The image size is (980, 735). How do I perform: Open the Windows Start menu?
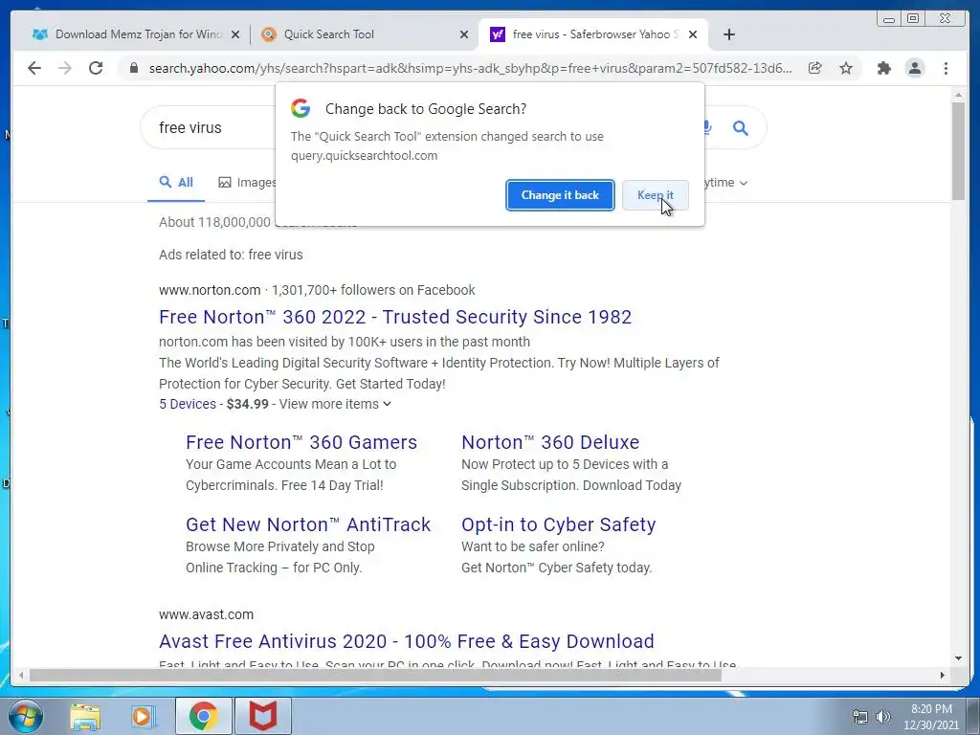pyautogui.click(x=26, y=716)
